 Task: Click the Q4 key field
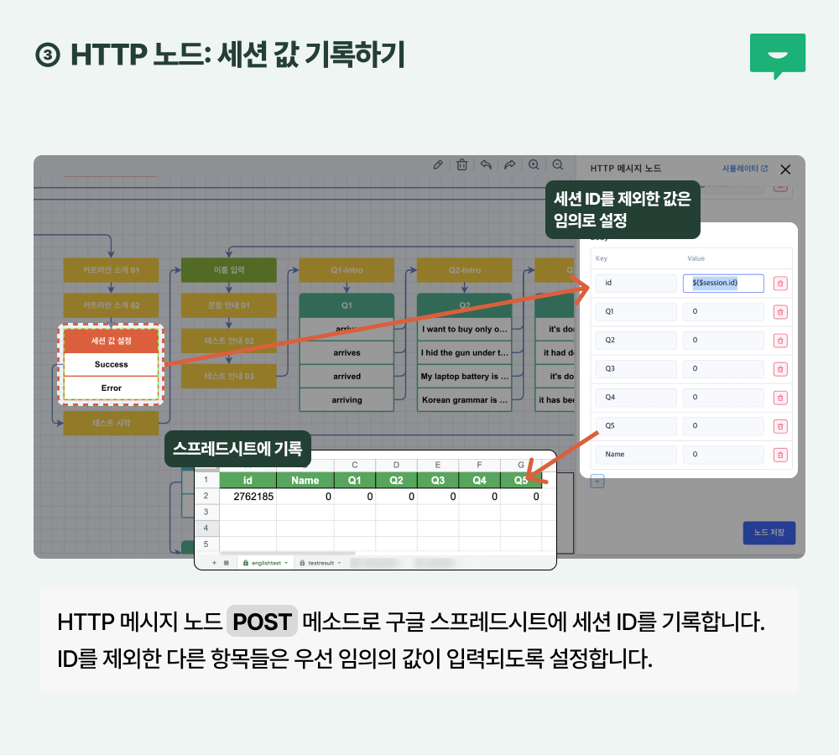(636, 398)
